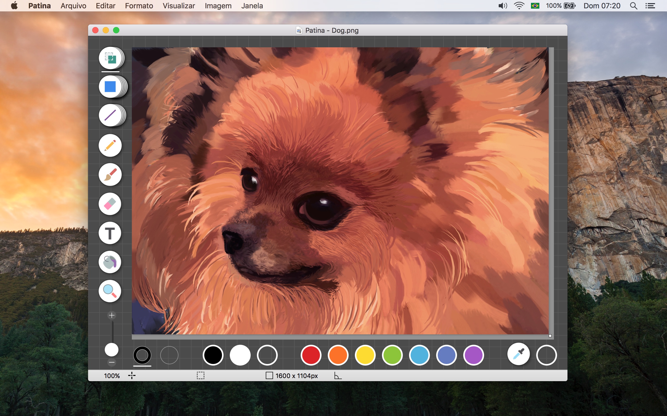Click the canvas resize handle at corner
Screen dimensions: 667x416
(x=550, y=336)
